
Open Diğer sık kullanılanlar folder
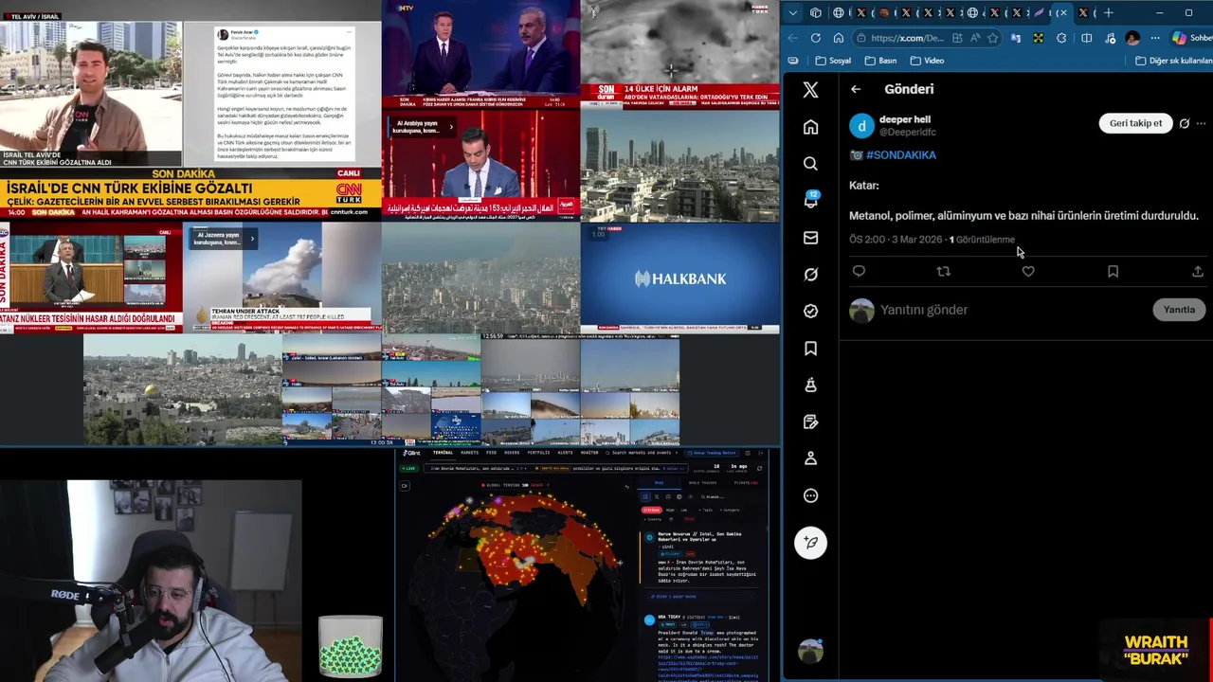point(1173,61)
